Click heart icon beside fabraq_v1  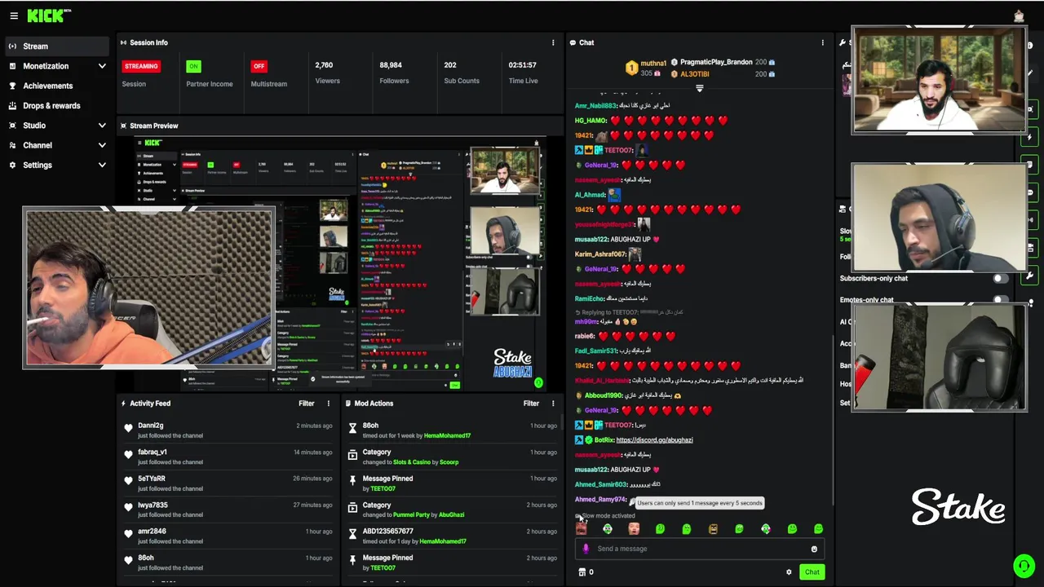(x=128, y=454)
